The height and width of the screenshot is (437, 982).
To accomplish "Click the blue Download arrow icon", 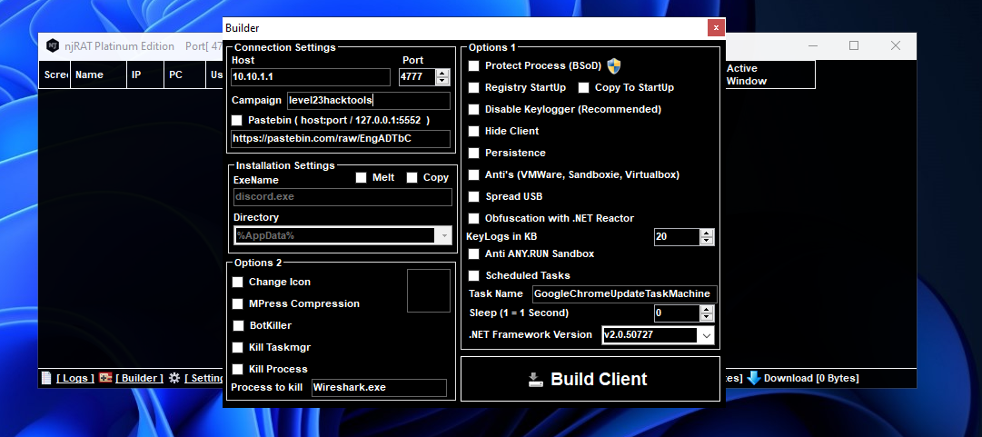I will point(753,378).
